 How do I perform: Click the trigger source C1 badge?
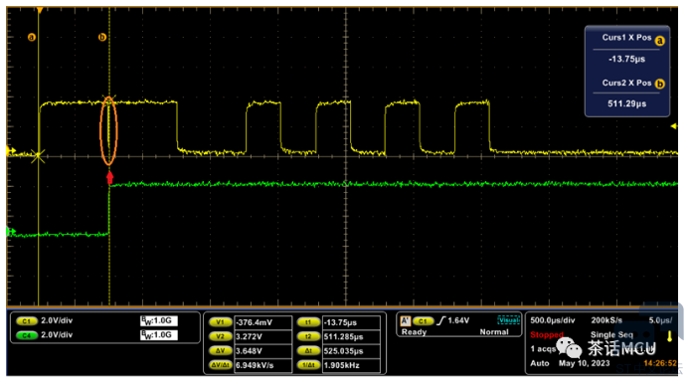(x=423, y=321)
